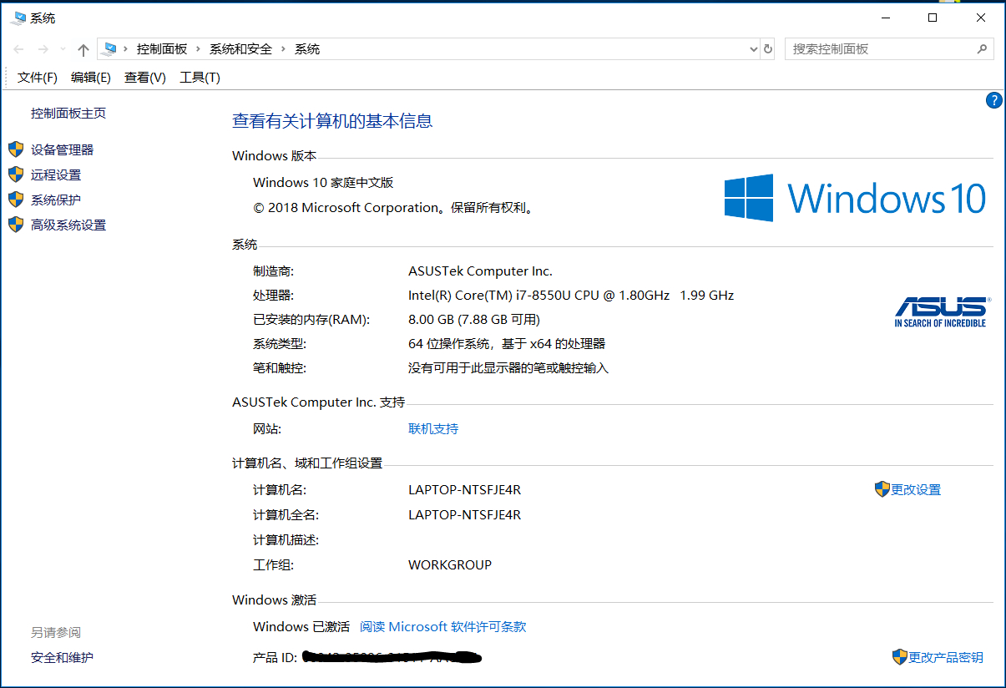Click shield icon beside 系统保护
Screen dimensions: 1006x688
pos(16,200)
